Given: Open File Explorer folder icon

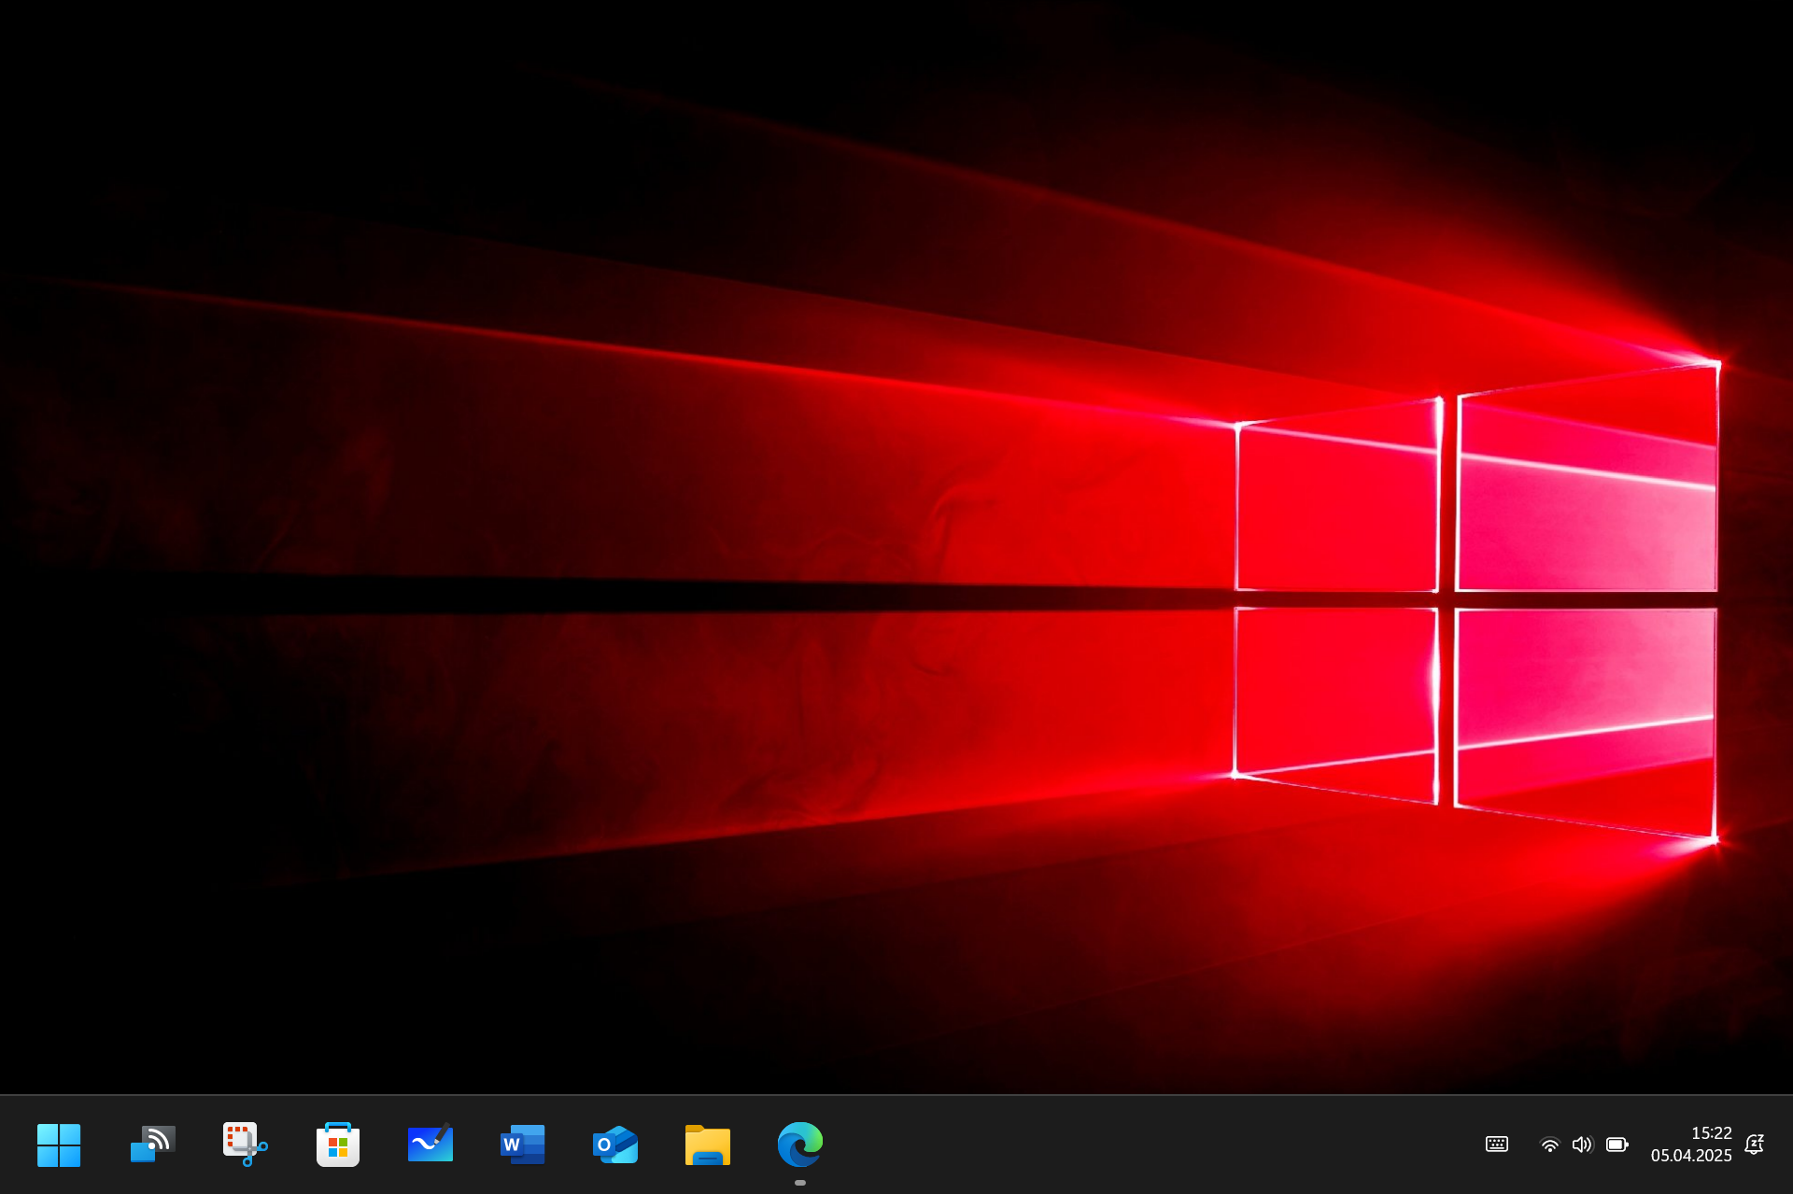Looking at the screenshot, I should point(707,1145).
